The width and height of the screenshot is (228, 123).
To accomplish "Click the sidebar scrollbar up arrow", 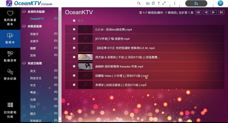I will click(60, 9).
